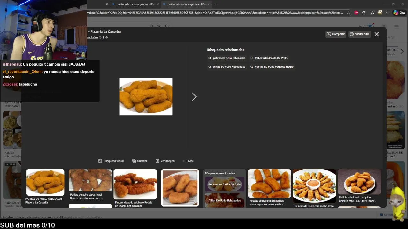Screen dimensions: 408x229
Task: Open 'Patitas de pollo súper ricas' thumbnail
Action: coord(90,180)
